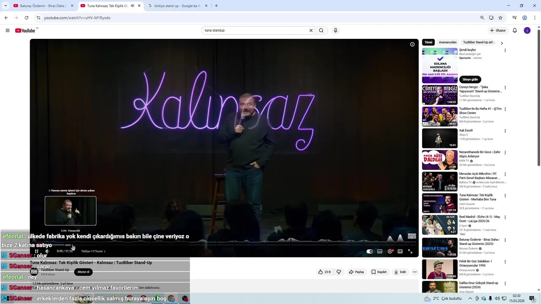Open the YouTube hamburger guide menu

(7, 30)
